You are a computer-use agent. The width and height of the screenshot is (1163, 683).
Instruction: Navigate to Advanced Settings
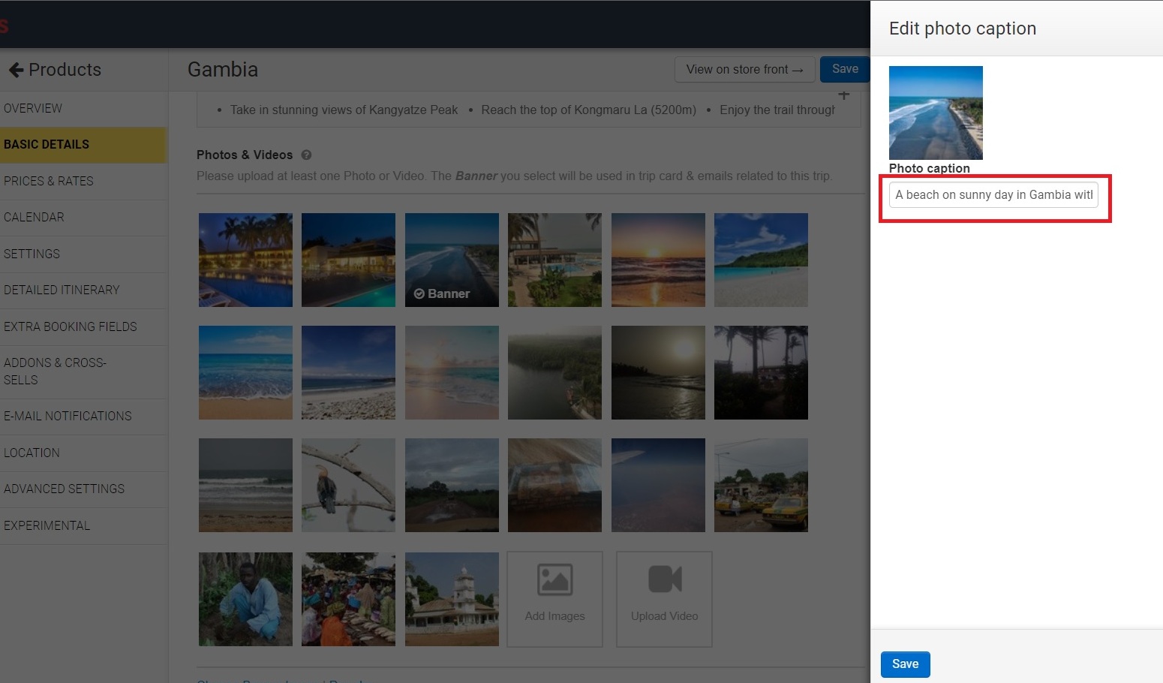coord(65,489)
